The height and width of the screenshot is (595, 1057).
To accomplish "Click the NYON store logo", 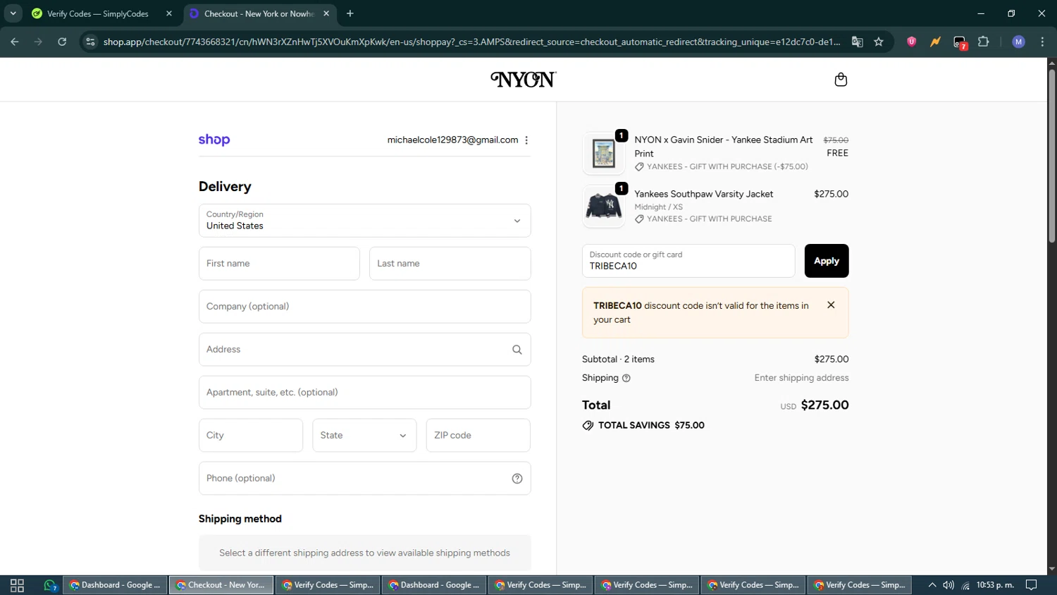I will pyautogui.click(x=524, y=80).
